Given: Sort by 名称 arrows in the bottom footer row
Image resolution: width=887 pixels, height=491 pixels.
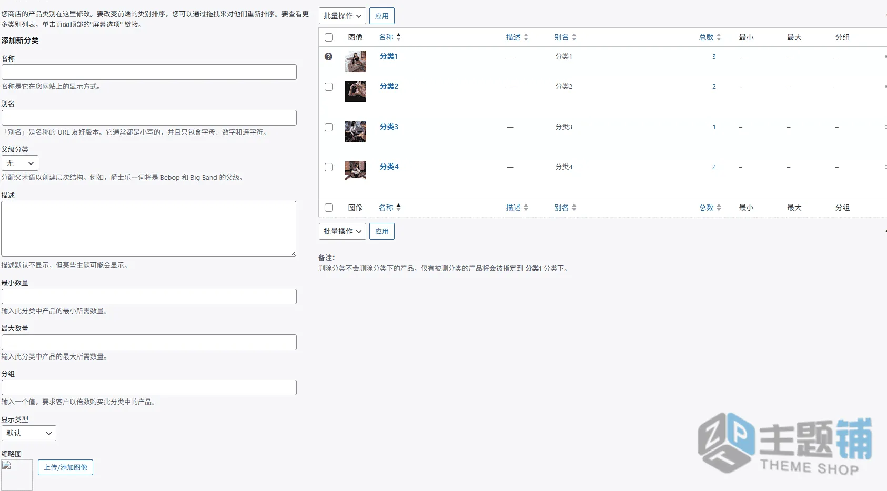Looking at the screenshot, I should 398,207.
